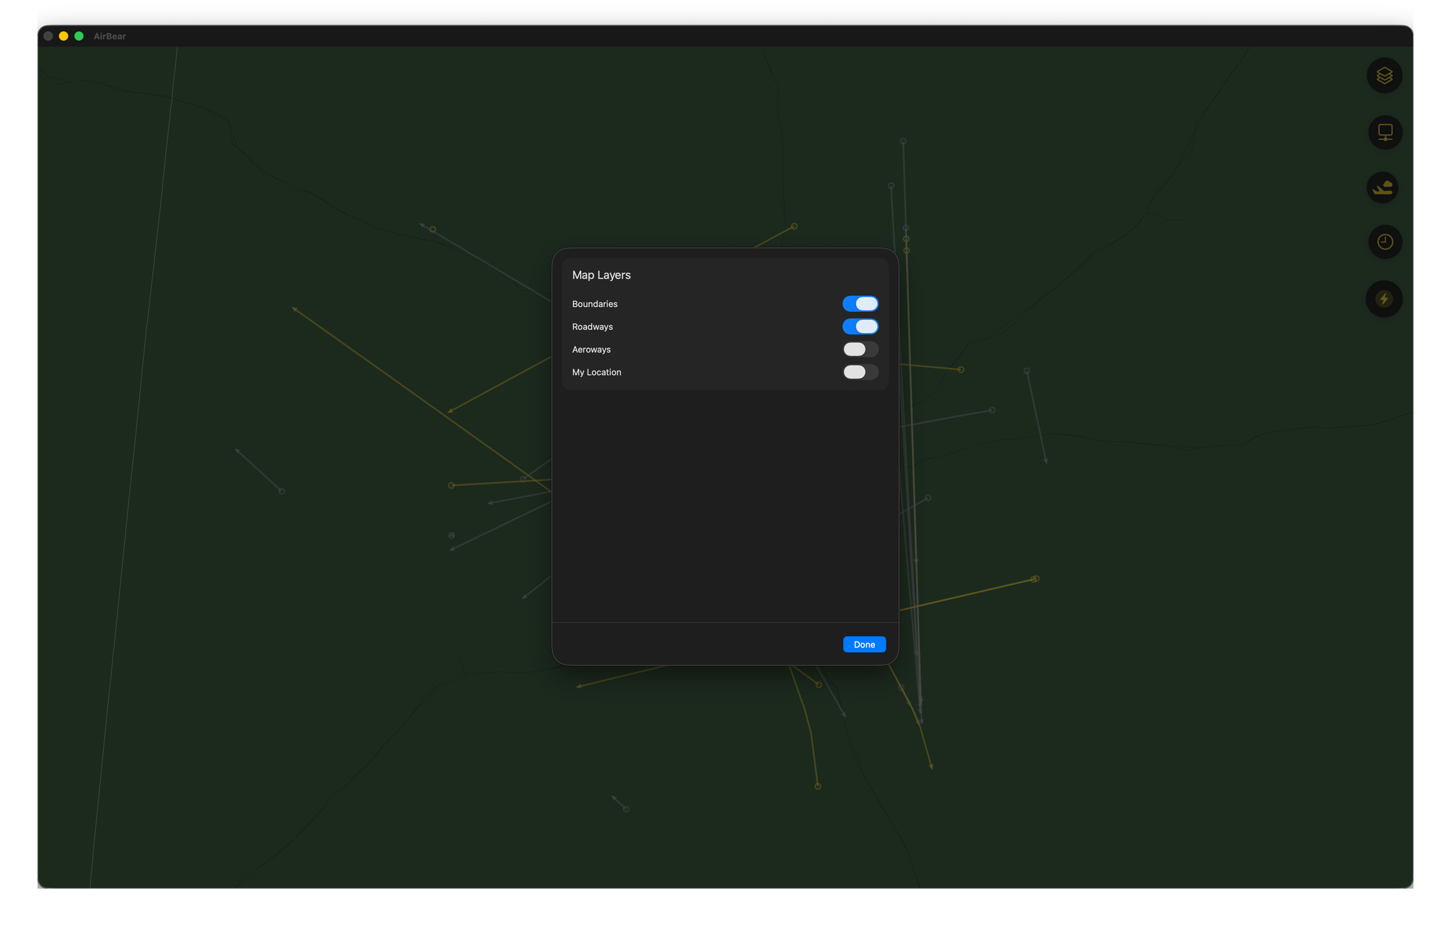
Task: Click the yellow minimize window button
Action: pos(64,36)
